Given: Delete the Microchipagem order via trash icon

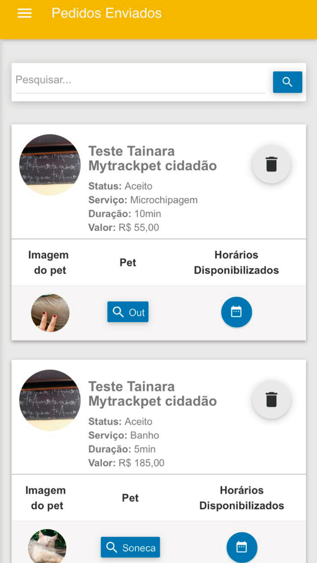Looking at the screenshot, I should pos(271,164).
